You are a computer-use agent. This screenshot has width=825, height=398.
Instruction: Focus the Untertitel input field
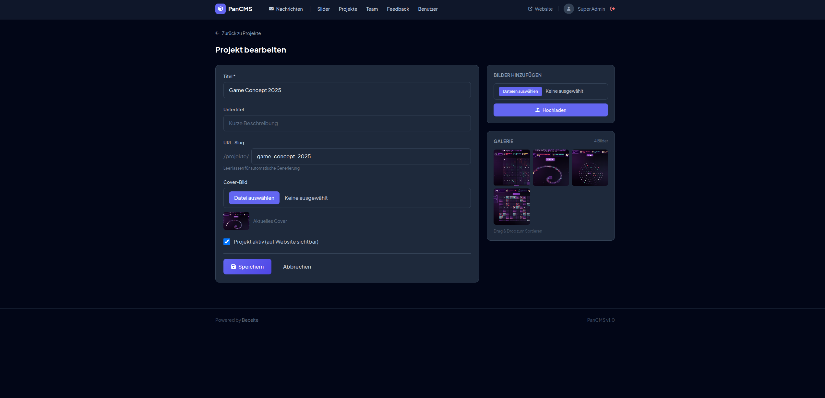click(x=347, y=123)
